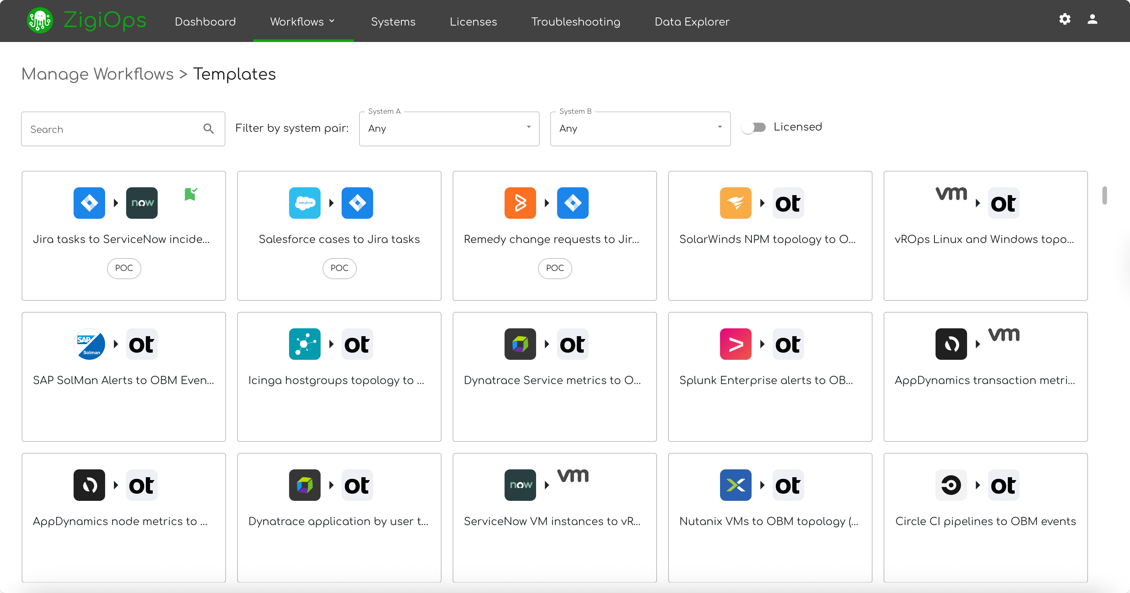The image size is (1130, 593).
Task: Click the Nutanix blue X icon
Action: (x=735, y=485)
